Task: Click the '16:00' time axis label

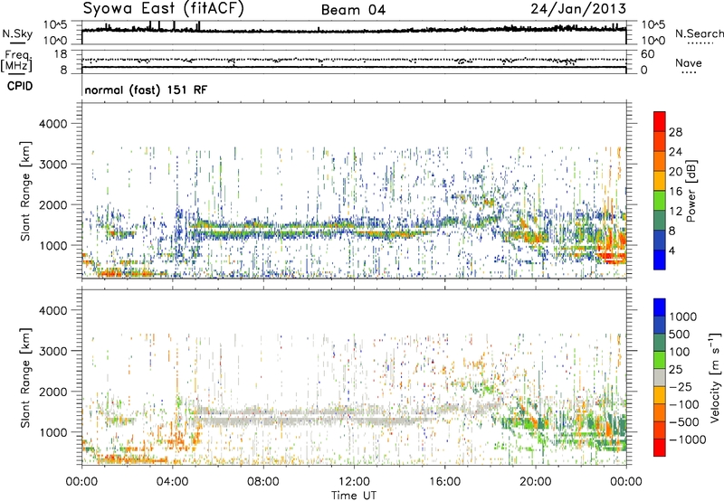Action: [x=444, y=482]
